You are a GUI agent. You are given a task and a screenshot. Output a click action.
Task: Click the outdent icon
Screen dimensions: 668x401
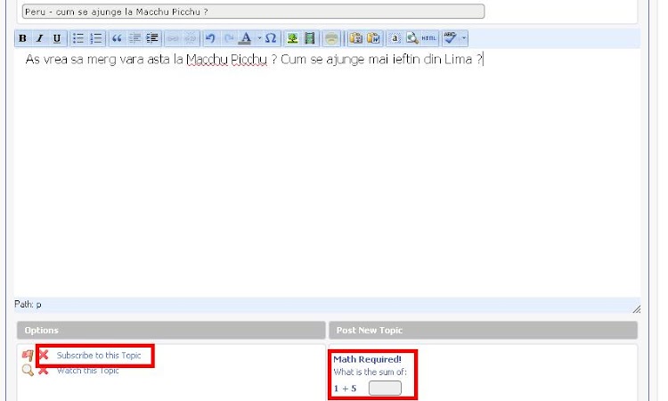135,38
